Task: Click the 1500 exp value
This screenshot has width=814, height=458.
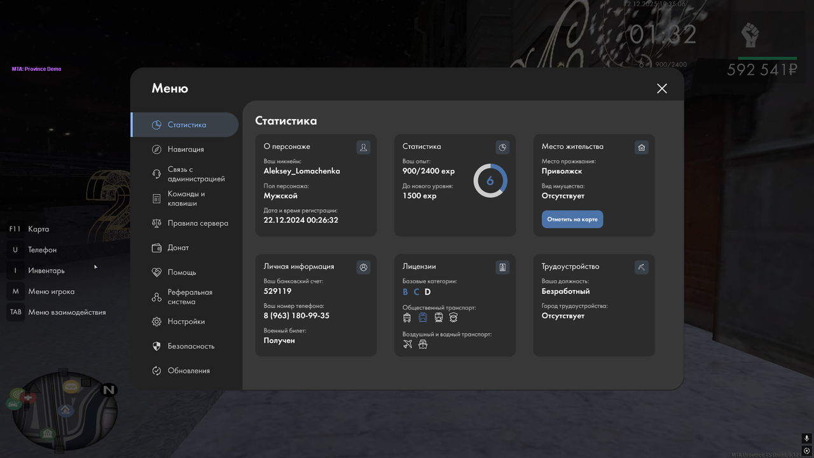Action: coord(420,196)
